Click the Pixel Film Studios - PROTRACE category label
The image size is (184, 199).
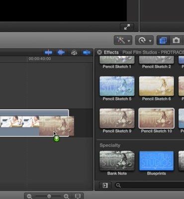coord(153,52)
